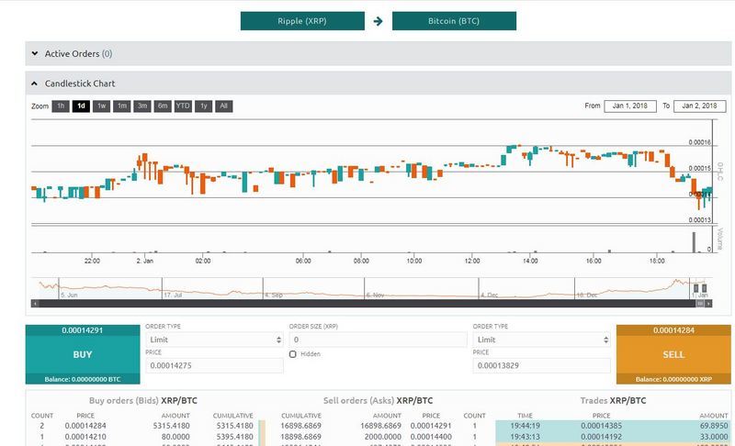Viewport: 735px width, 446px height.
Task: Set chart zoom to 1w
Action: pos(101,106)
